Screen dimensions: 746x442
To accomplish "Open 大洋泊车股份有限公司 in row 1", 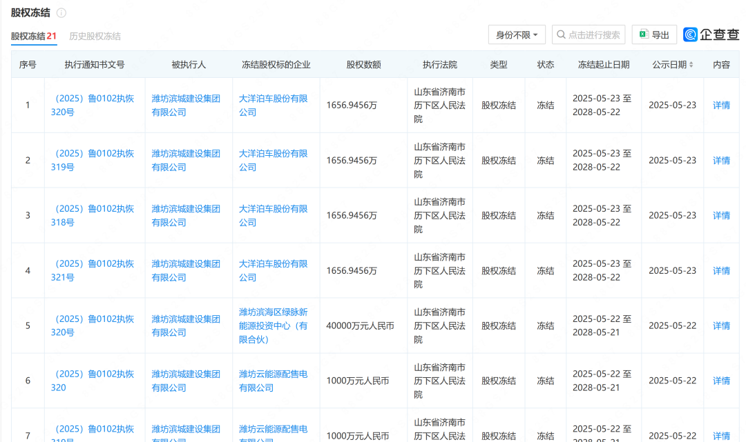I will click(273, 106).
